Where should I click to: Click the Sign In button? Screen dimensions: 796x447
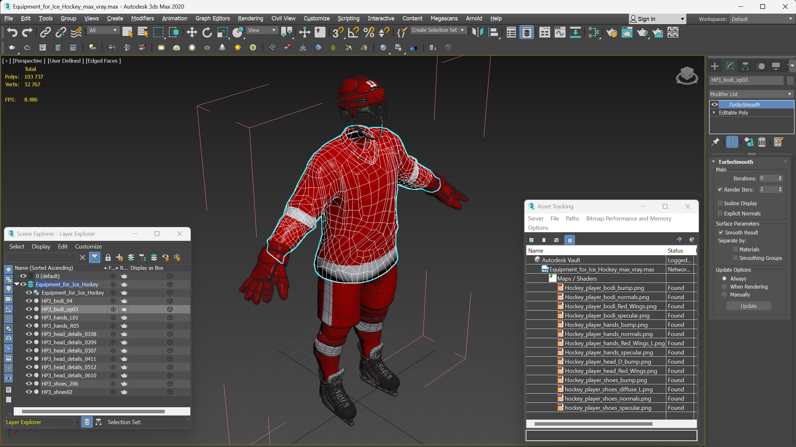[646, 19]
